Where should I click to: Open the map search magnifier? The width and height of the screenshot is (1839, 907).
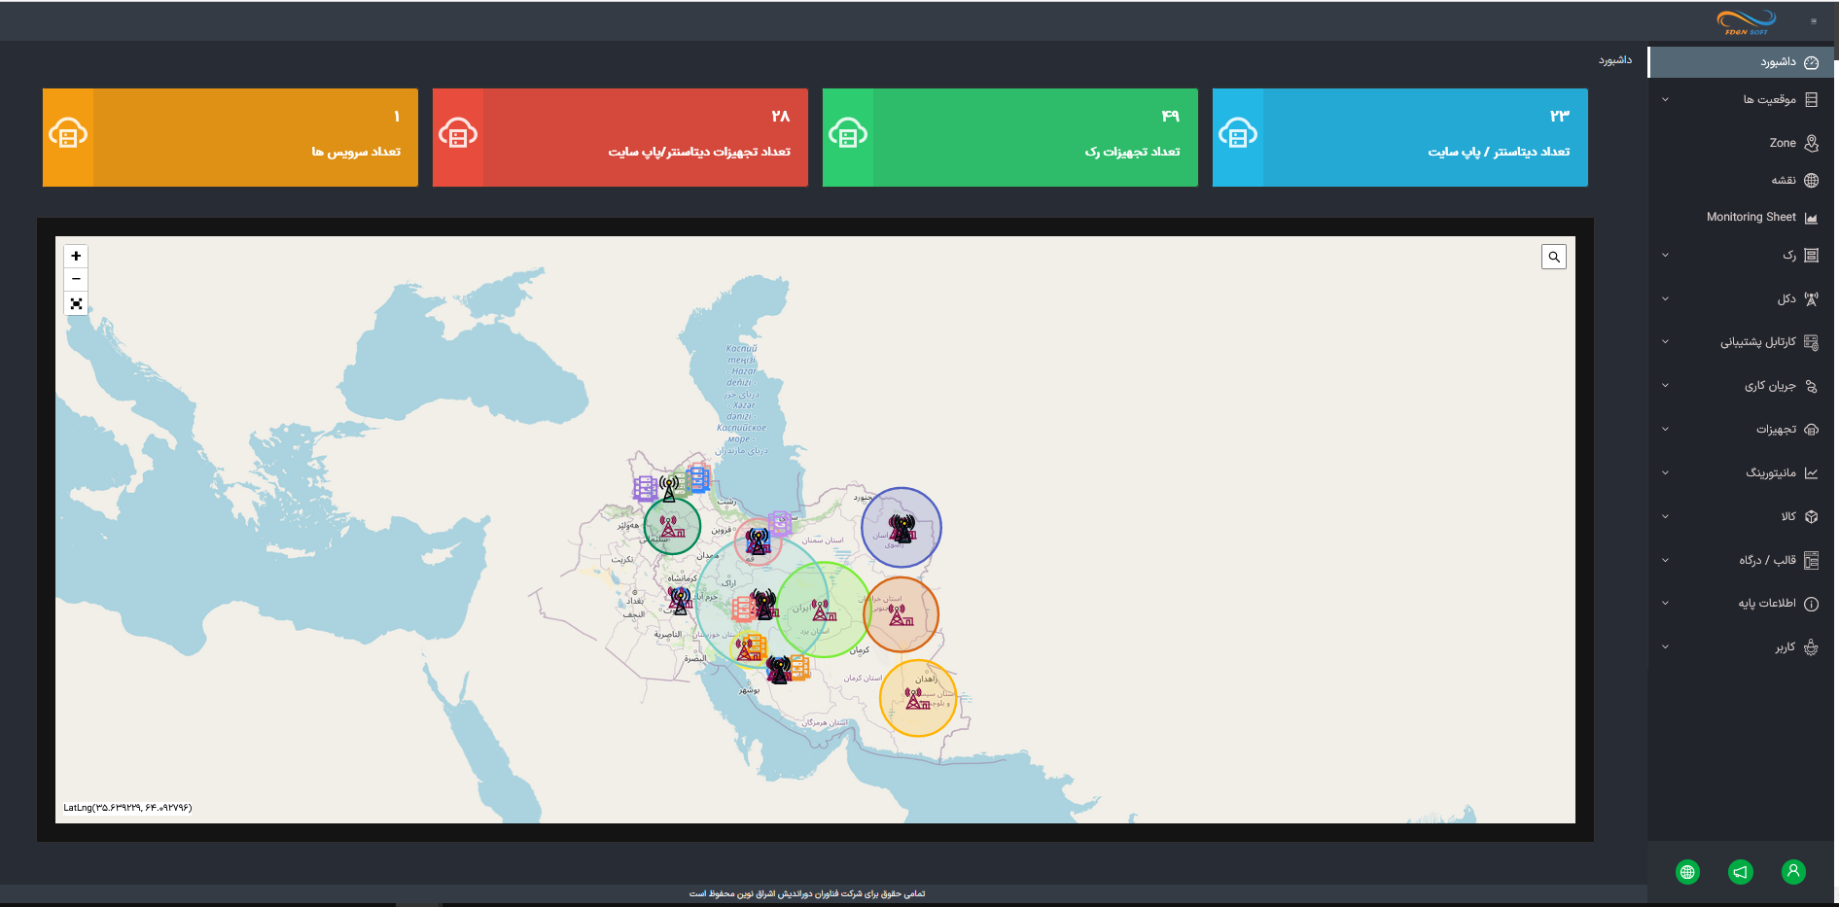tap(1553, 257)
